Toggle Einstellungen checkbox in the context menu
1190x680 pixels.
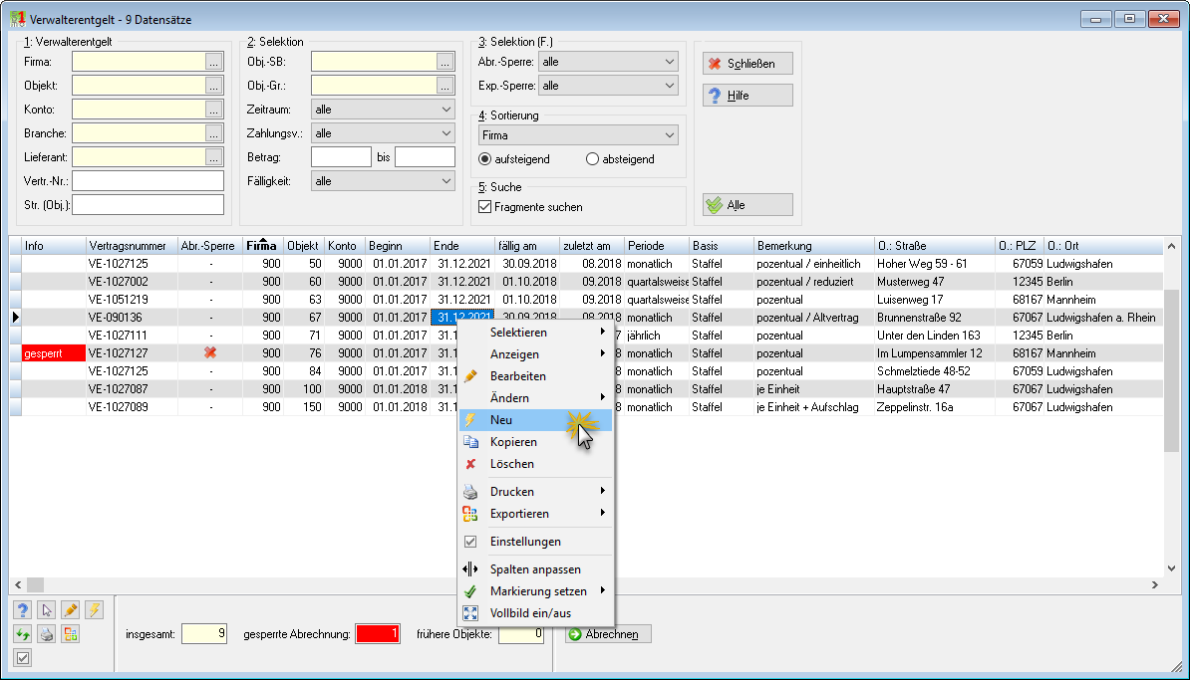(x=470, y=542)
